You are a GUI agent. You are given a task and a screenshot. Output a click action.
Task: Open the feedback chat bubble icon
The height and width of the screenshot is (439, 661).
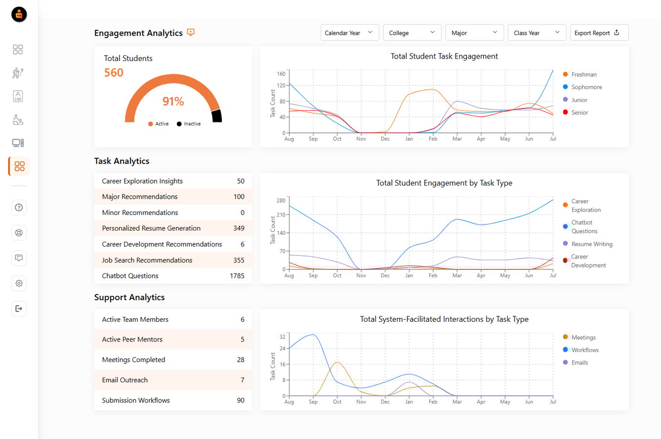[x=19, y=258]
